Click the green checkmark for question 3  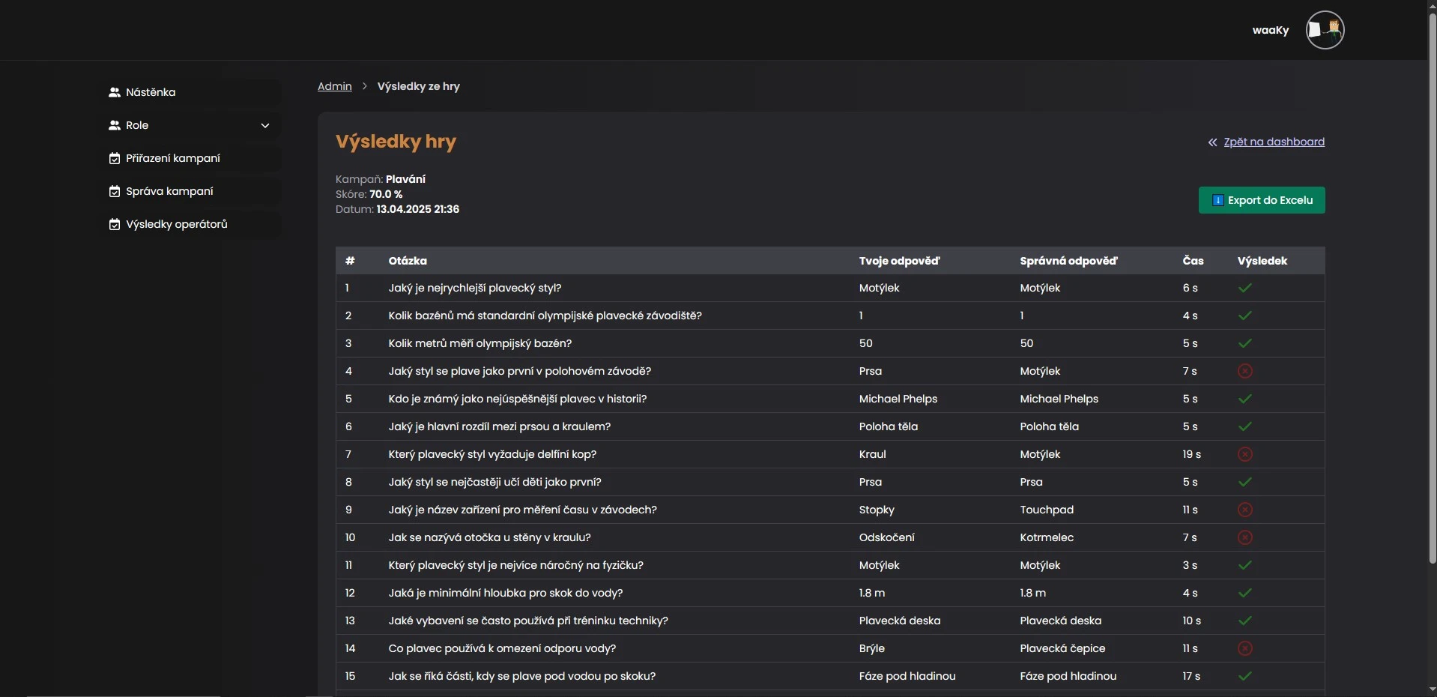1245,343
